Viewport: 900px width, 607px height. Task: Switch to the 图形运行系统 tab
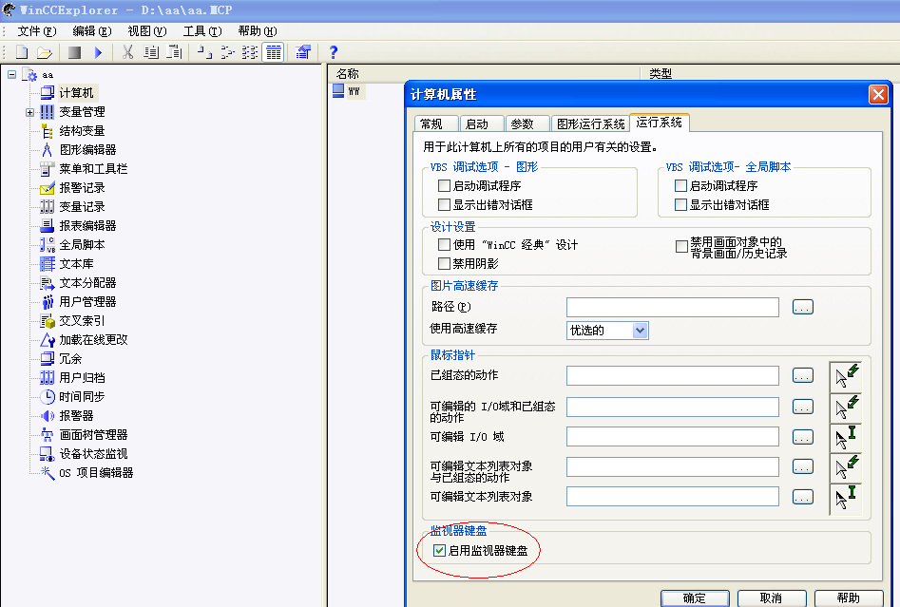click(x=590, y=123)
